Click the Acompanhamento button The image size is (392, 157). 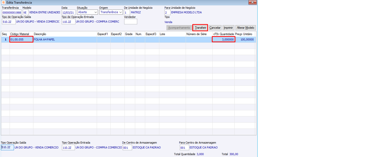coord(179,27)
